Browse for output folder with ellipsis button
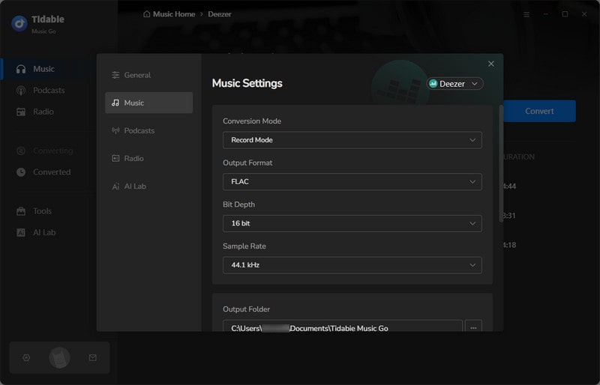 473,327
